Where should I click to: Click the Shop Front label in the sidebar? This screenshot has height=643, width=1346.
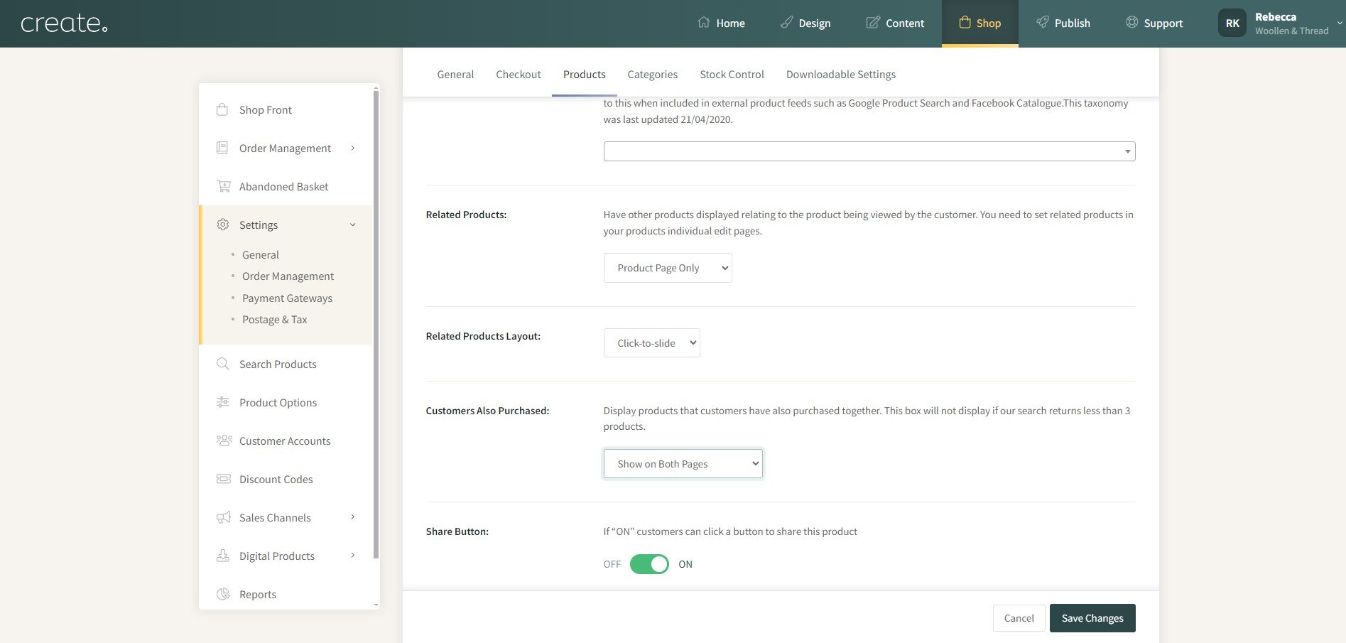point(266,109)
